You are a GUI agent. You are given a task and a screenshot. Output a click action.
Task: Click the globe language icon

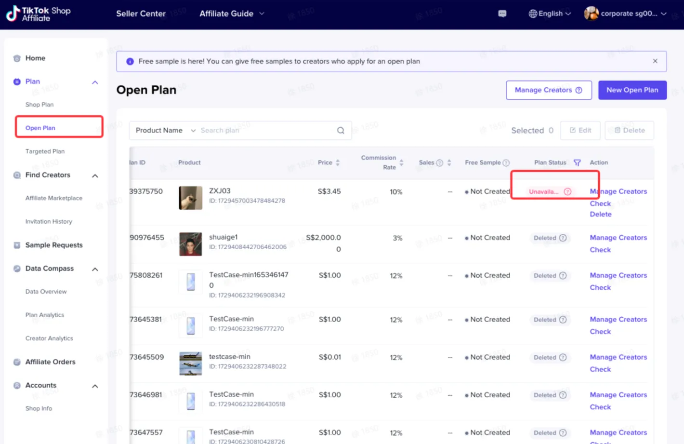pos(533,13)
